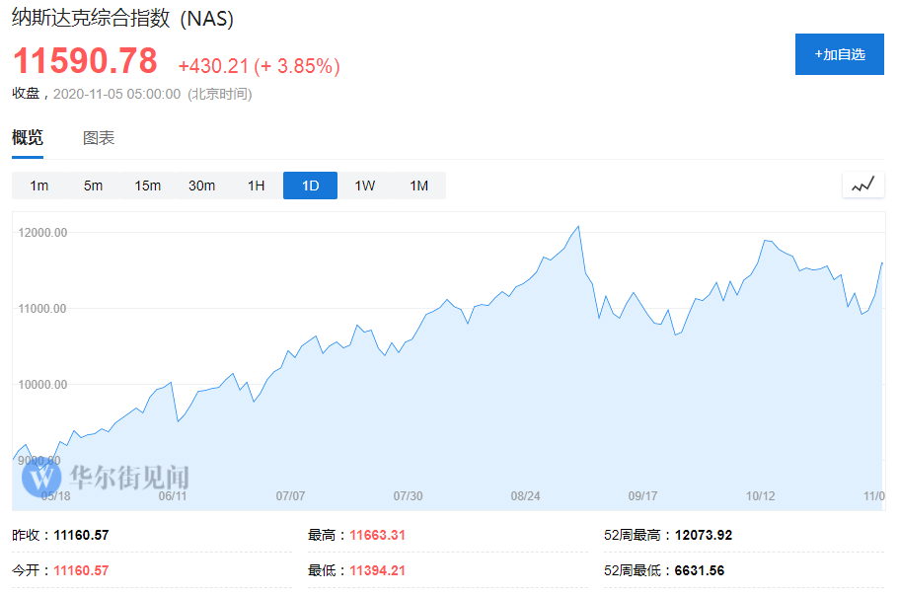Click the 10/12 date axis label
This screenshot has height=595, width=899.
760,496
